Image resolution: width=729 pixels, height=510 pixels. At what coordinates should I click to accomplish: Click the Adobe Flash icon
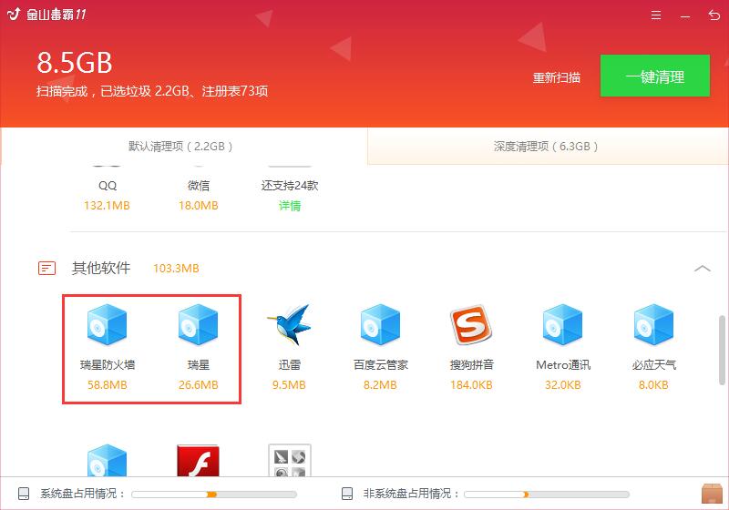pyautogui.click(x=198, y=460)
